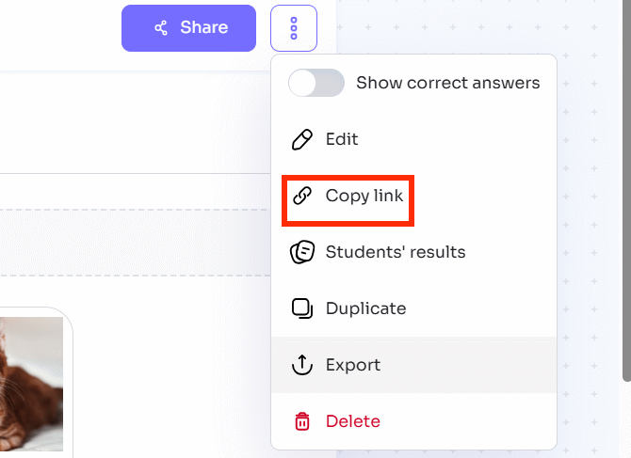Click the red trash Delete icon
631x458 pixels.
click(x=301, y=421)
